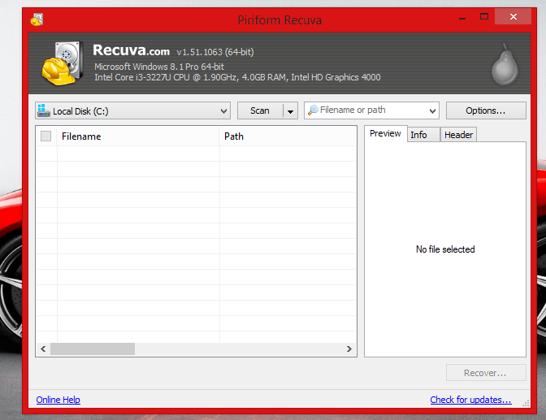
Task: Open the Scan button arrow menu
Action: coord(290,111)
